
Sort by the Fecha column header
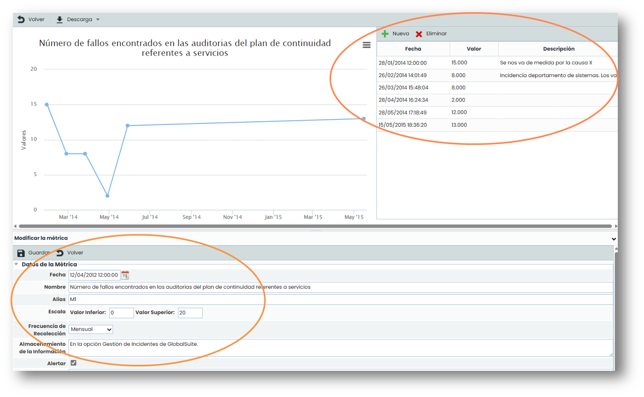coord(413,49)
